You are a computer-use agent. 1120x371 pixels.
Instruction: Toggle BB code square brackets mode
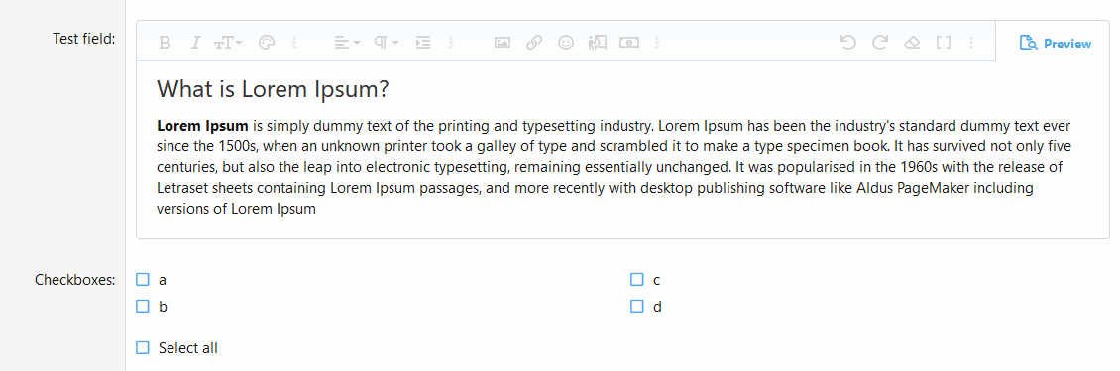coord(944,43)
